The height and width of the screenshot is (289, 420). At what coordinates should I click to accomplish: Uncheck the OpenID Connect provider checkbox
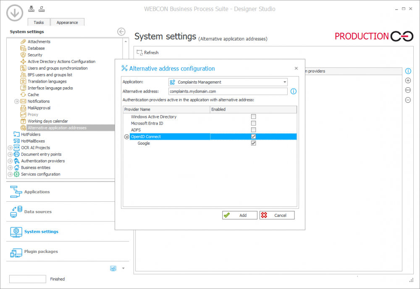(x=253, y=136)
